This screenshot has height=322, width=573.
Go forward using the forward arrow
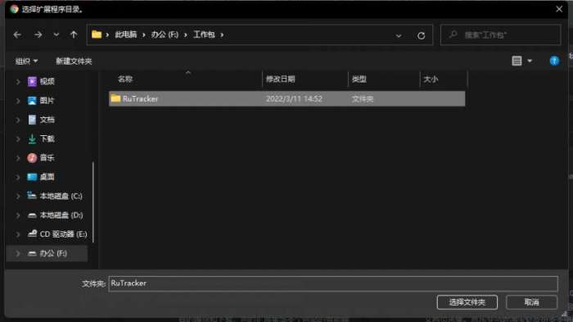click(x=38, y=34)
